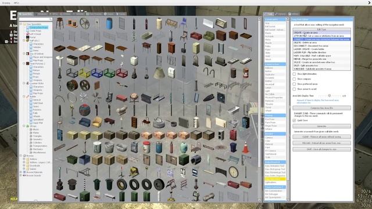Enable Show preferred areas checkbox

click(x=294, y=84)
